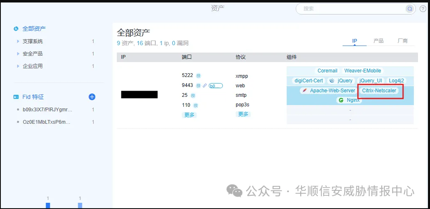
Task: Switch to the 厂商 tab
Action: coord(403,41)
